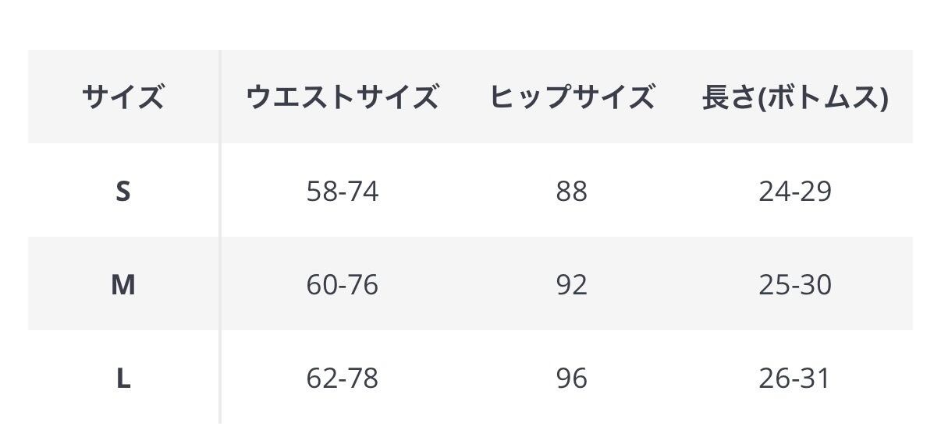
Task: Select the S size label
Action: [x=123, y=191]
